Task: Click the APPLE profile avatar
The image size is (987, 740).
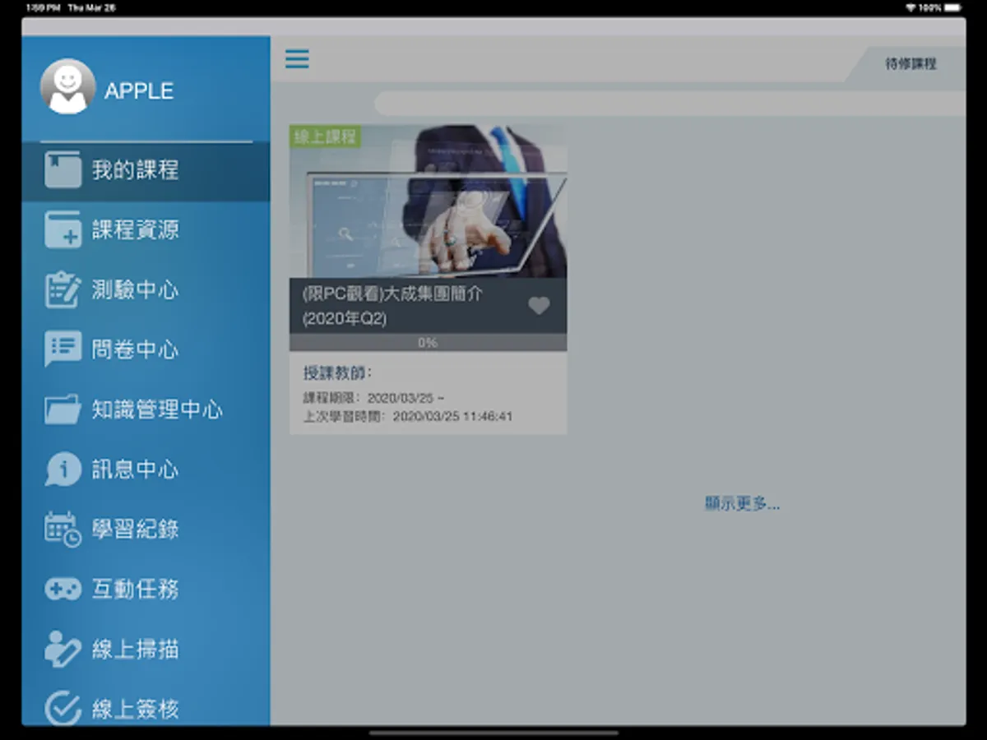Action: 67,86
